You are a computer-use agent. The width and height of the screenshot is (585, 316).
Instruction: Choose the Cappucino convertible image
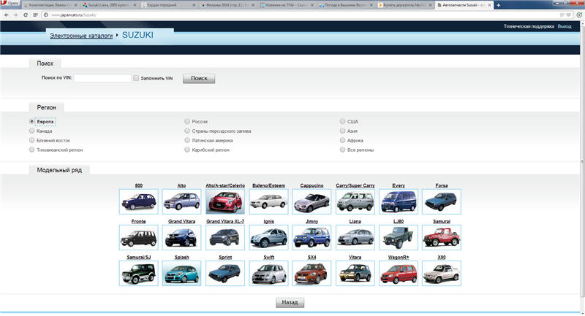click(x=312, y=201)
